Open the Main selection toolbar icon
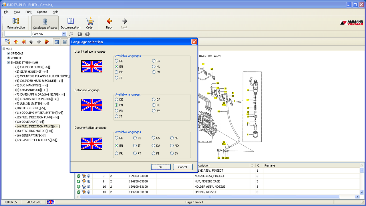 tap(16, 21)
